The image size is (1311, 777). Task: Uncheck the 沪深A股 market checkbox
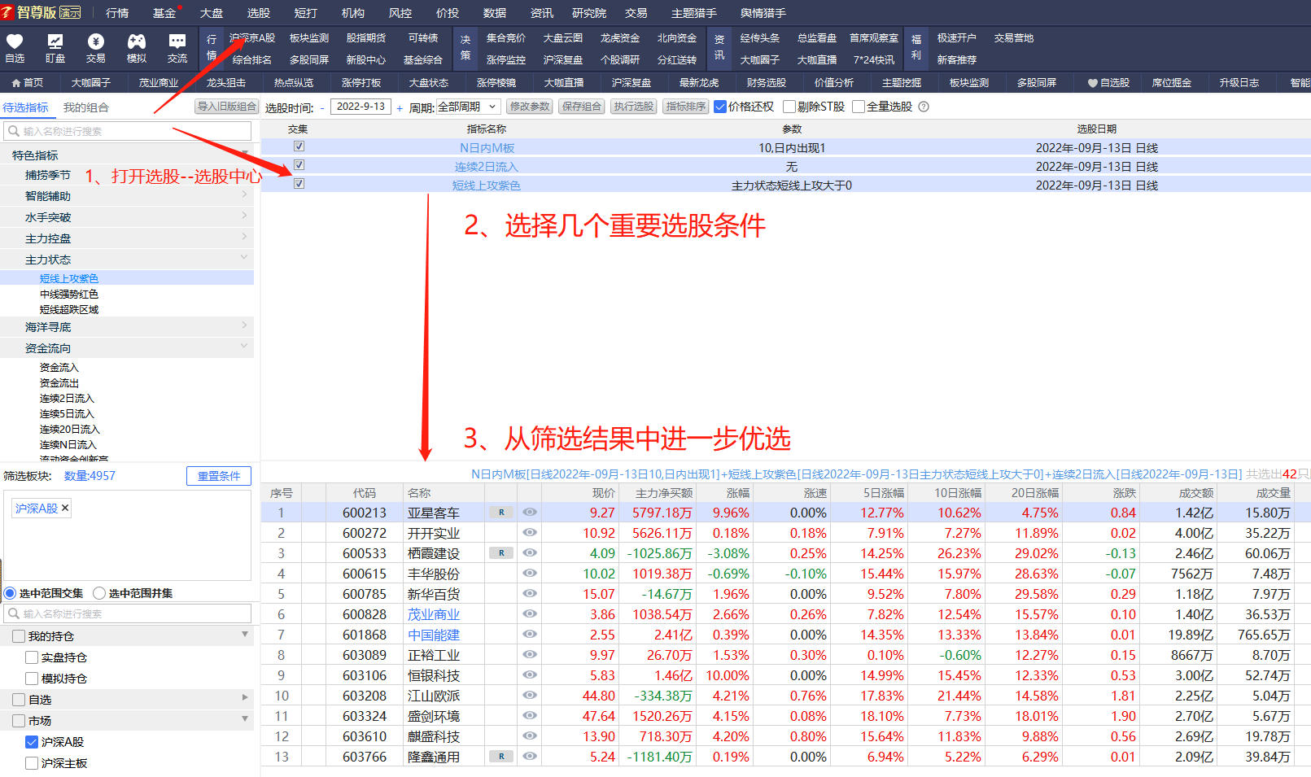[32, 742]
